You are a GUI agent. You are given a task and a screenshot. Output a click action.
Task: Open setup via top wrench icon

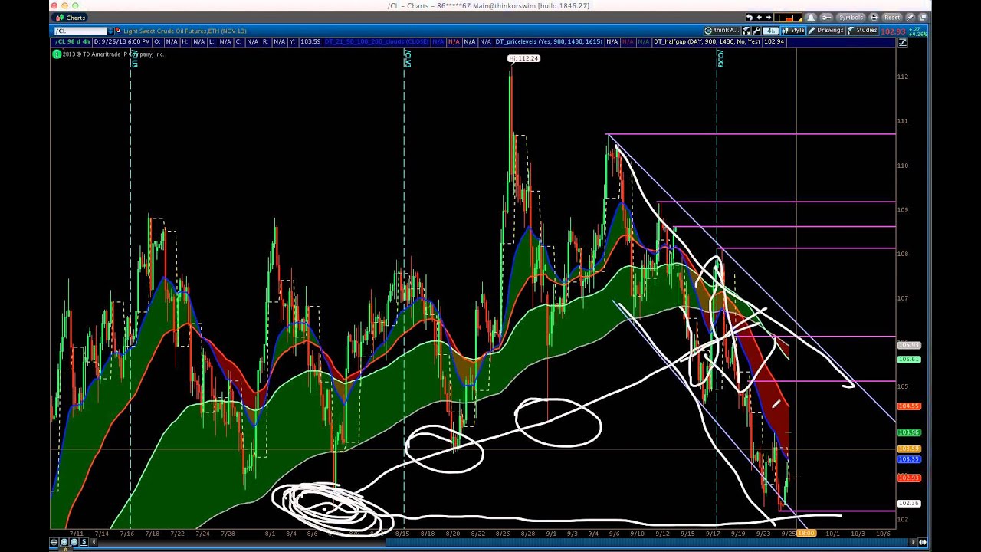(x=826, y=18)
